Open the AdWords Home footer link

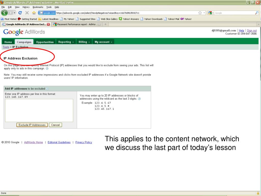[33, 142]
